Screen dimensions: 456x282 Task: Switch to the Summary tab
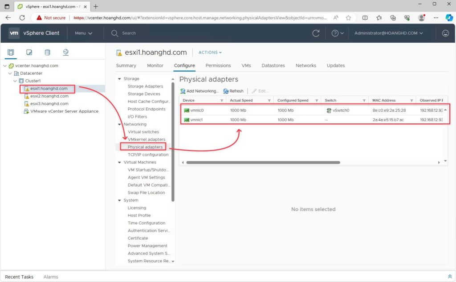pyautogui.click(x=126, y=65)
